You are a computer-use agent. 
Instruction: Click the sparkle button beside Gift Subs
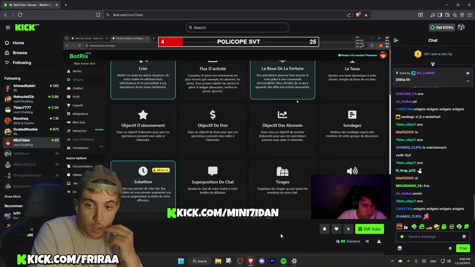[348, 229]
